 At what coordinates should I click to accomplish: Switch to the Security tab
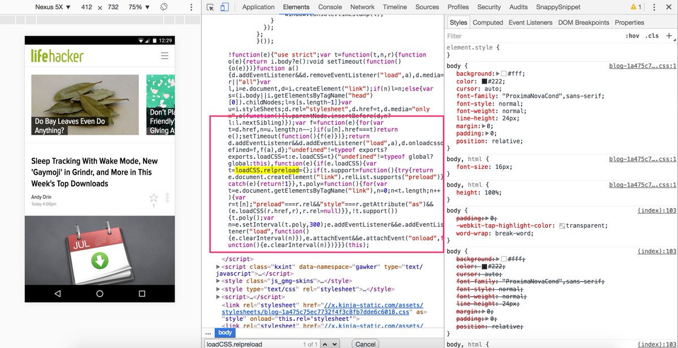489,7
